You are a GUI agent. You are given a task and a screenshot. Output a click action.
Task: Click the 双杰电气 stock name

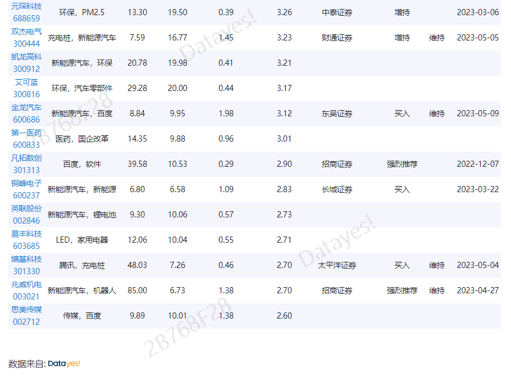click(26, 32)
